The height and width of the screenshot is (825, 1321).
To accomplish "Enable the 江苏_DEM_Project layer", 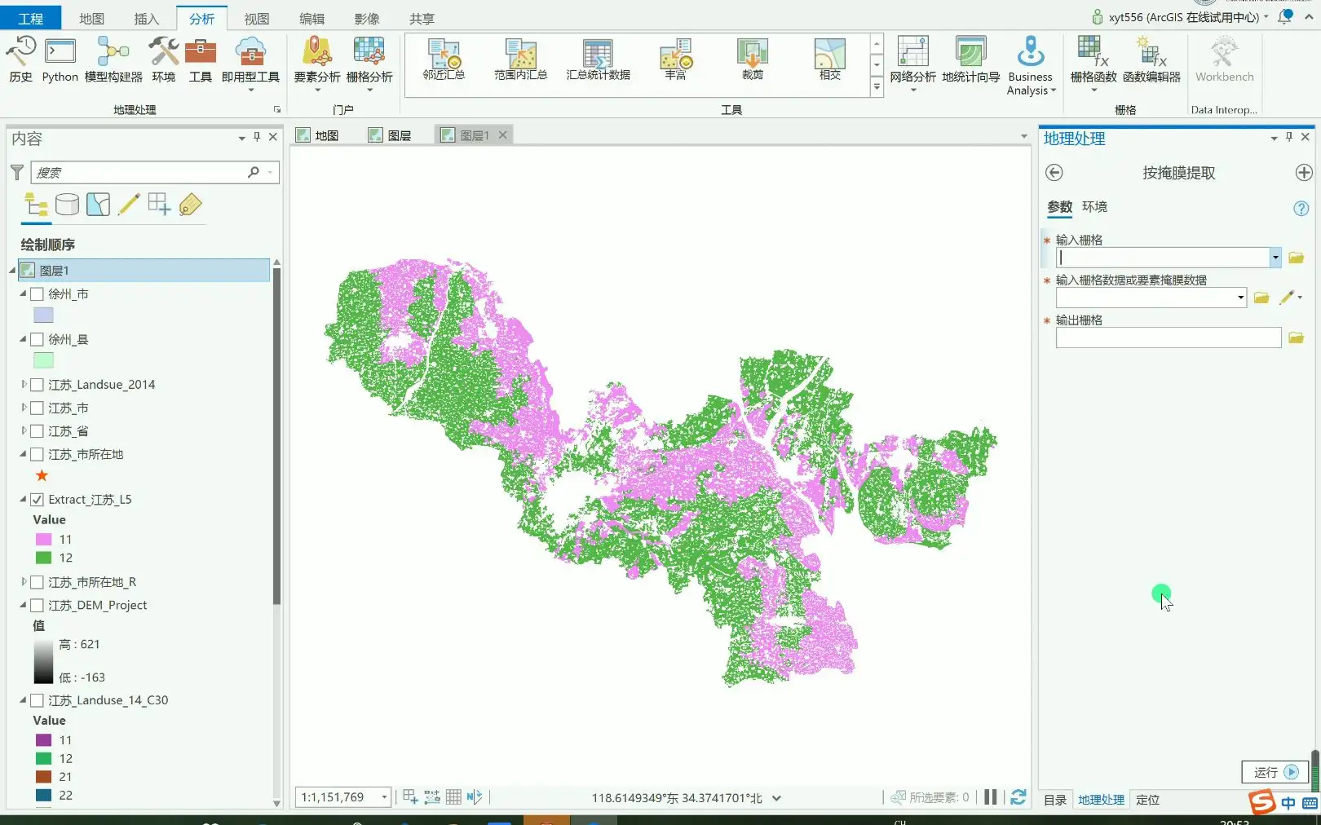I will (x=37, y=605).
